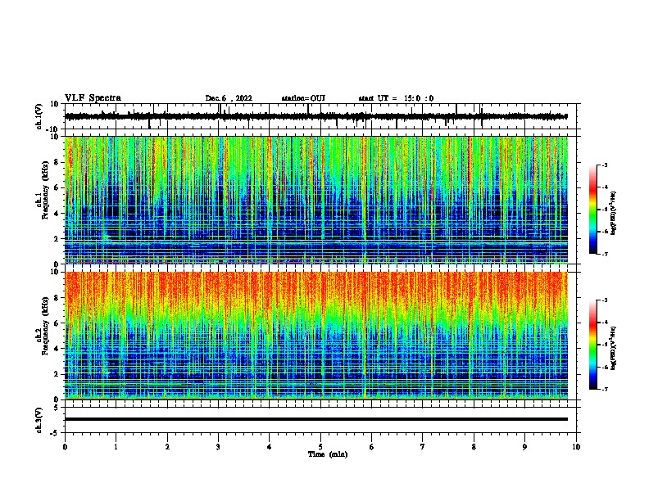649x501 pixels.
Task: Click time axis tick label '7'
Action: point(423,447)
